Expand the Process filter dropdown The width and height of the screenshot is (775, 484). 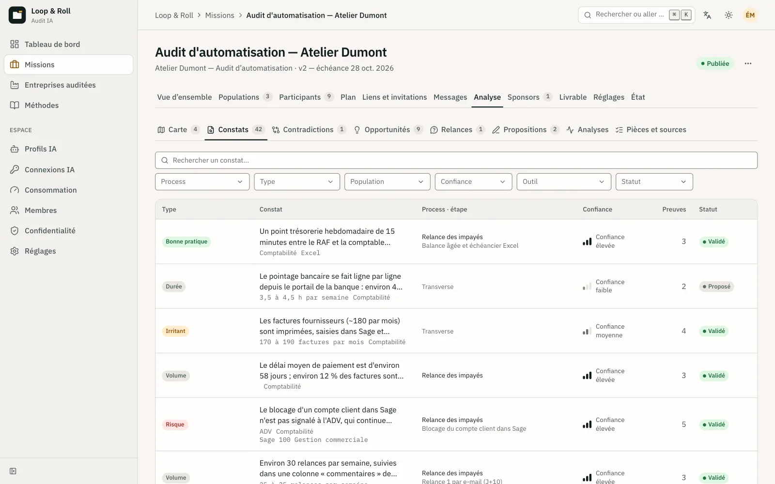click(x=202, y=181)
